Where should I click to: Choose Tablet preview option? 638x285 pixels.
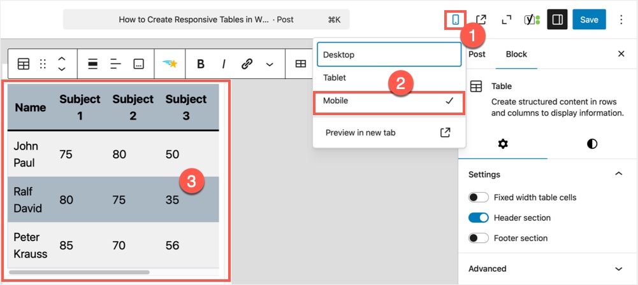pyautogui.click(x=389, y=78)
